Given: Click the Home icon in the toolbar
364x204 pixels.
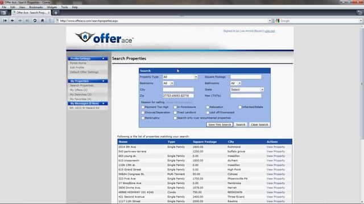Looking at the screenshot, I should (x=42, y=20).
